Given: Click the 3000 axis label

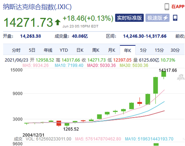Looking at the screenshot, I should pos(17,119).
